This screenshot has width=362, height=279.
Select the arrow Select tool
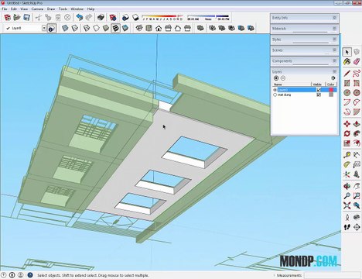(347, 52)
